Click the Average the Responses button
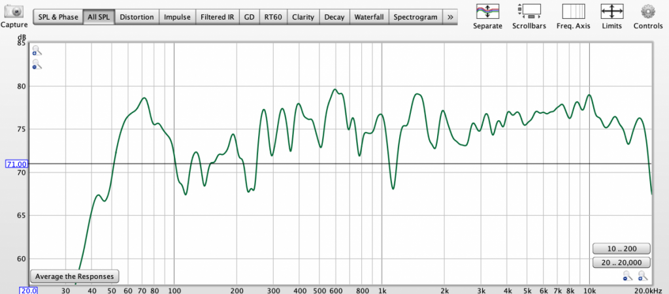 74,276
